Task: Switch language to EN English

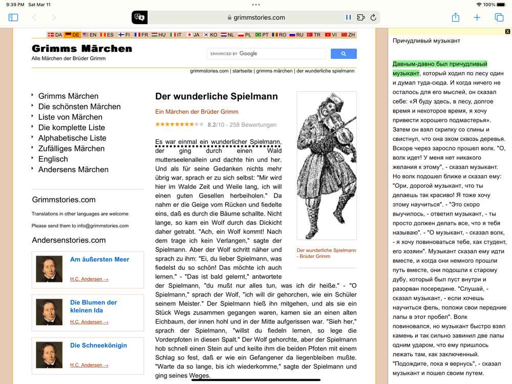Action: point(90,35)
